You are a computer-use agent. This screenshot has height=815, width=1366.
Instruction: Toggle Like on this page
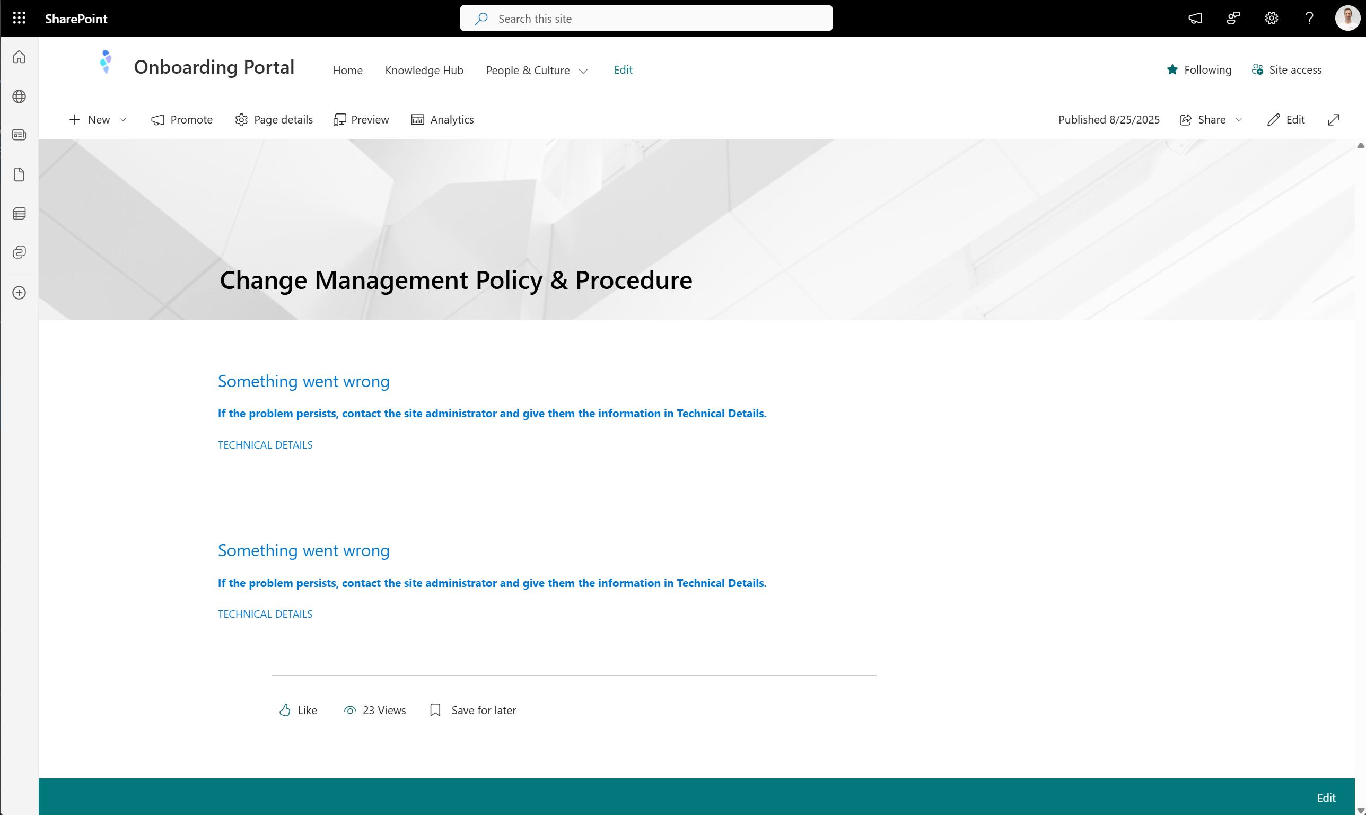point(298,710)
